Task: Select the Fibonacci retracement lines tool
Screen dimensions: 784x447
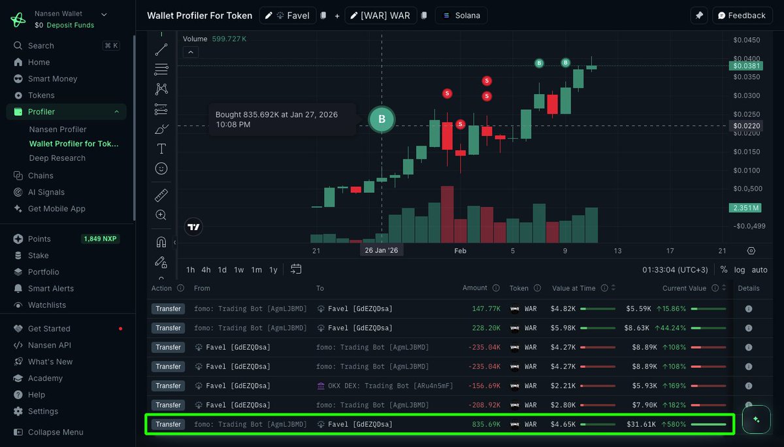Action: (x=161, y=69)
